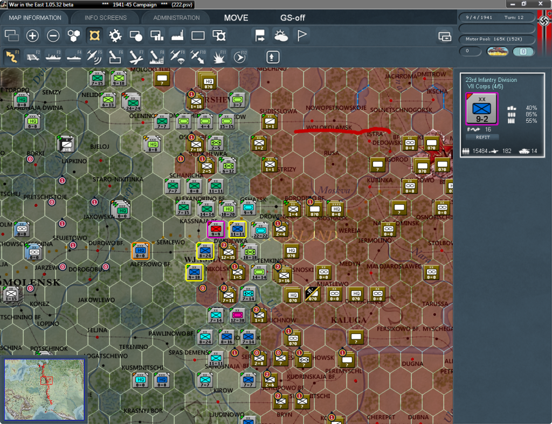Viewport: 552px width, 424px height.
Task: Click the MOVE mode label
Action: (236, 18)
